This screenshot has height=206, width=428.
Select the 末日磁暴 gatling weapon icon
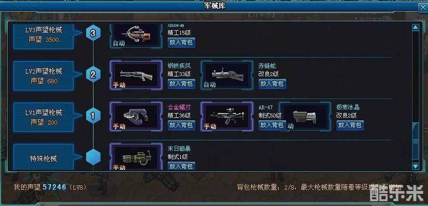tap(136, 157)
